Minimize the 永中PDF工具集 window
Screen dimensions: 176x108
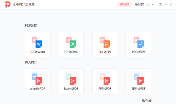coord(166,4)
